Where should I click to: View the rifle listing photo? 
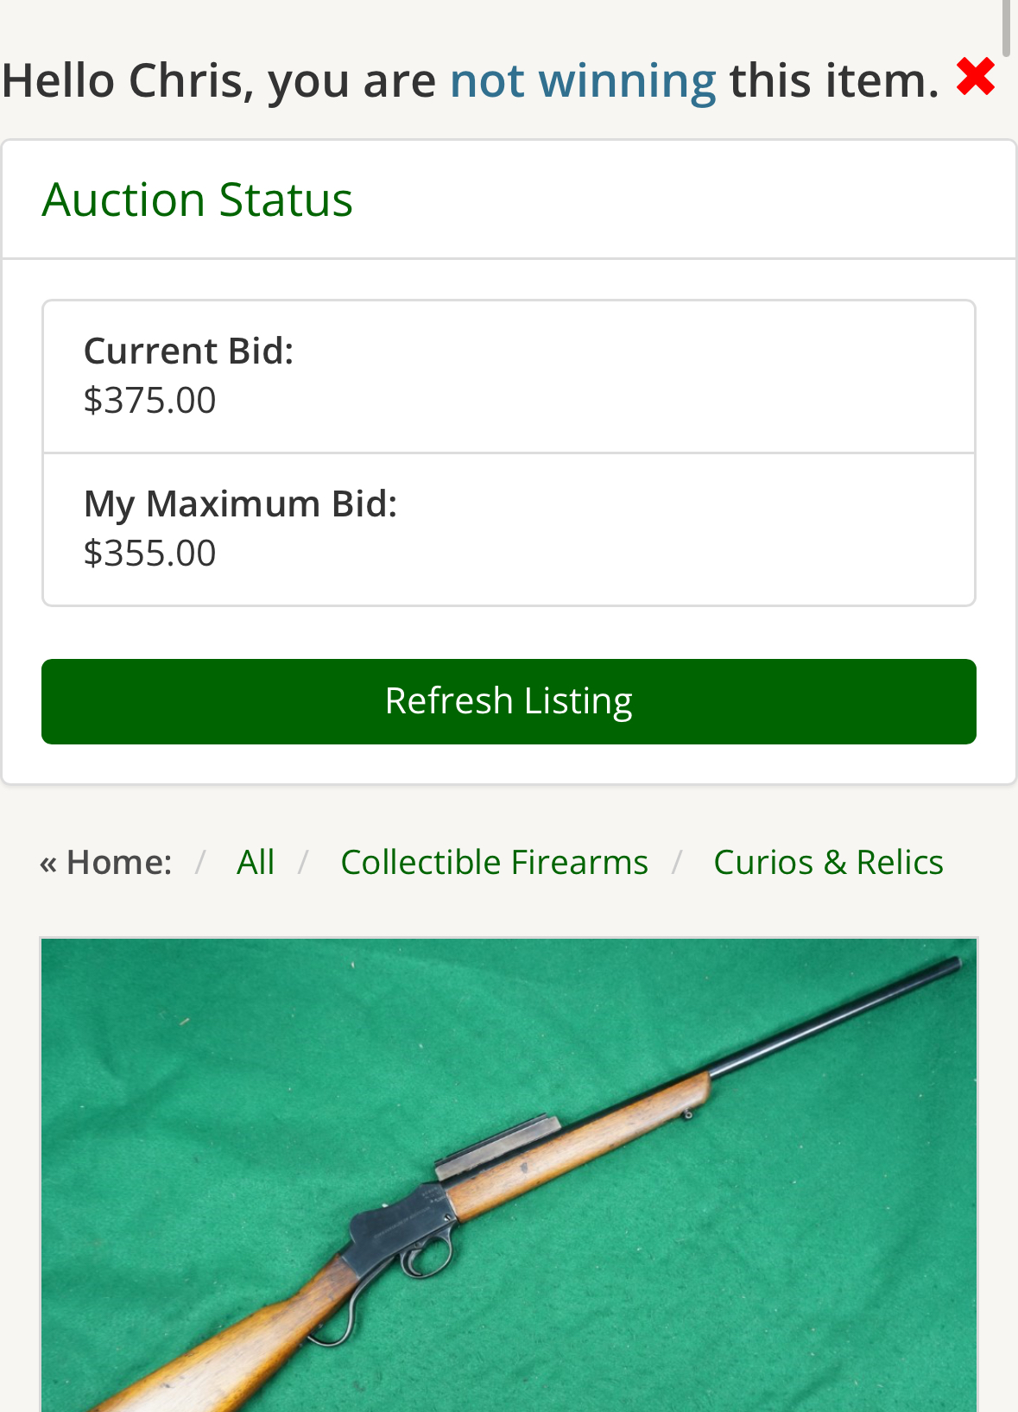pyautogui.click(x=509, y=1175)
